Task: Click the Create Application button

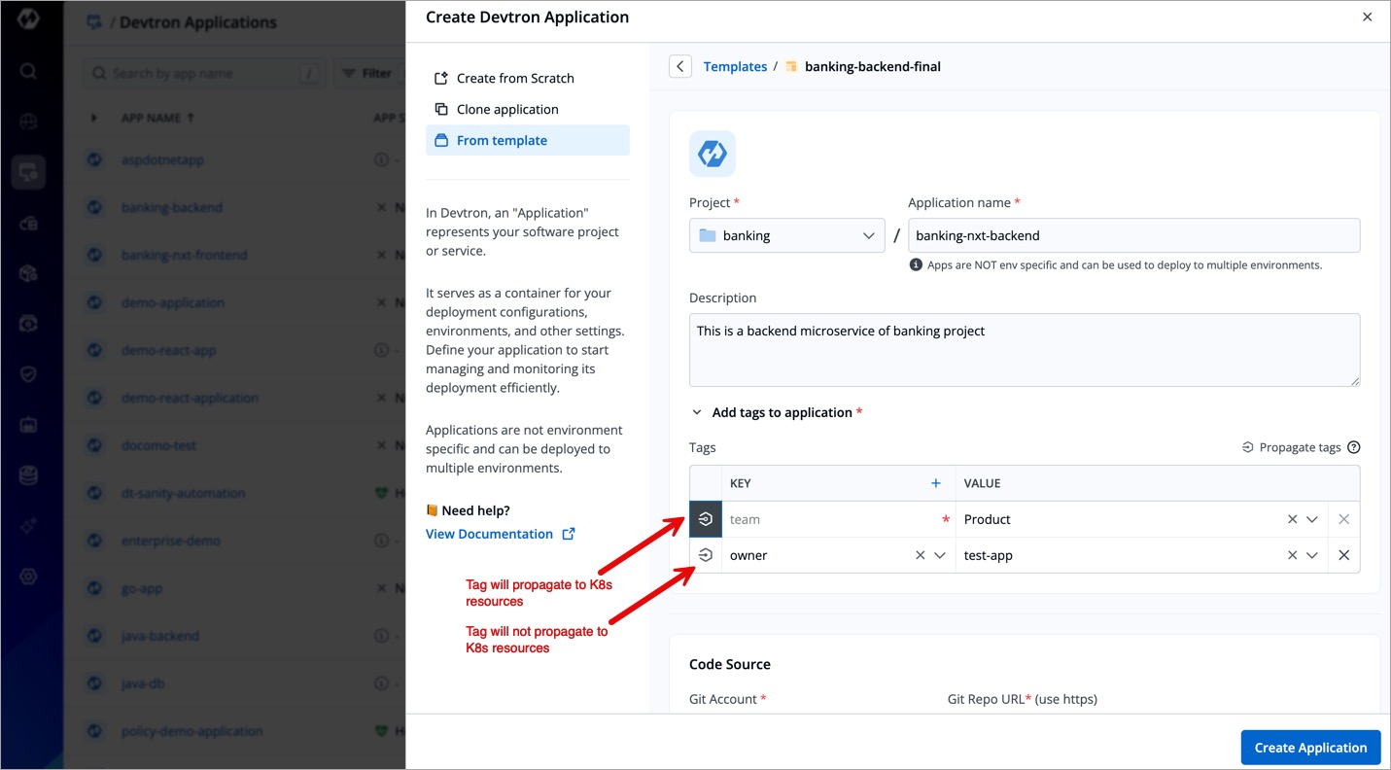Action: point(1309,747)
